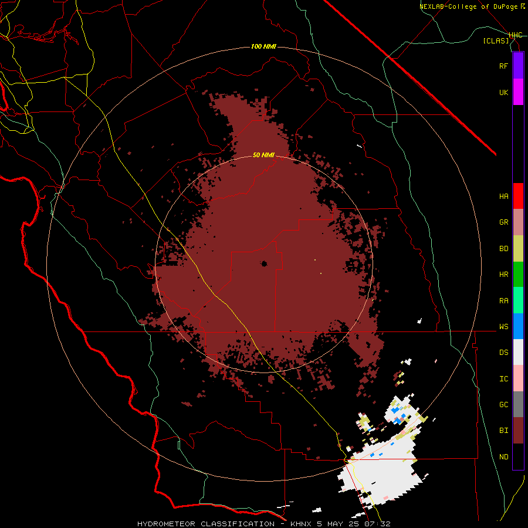Click the BI legend label

[x=503, y=431]
